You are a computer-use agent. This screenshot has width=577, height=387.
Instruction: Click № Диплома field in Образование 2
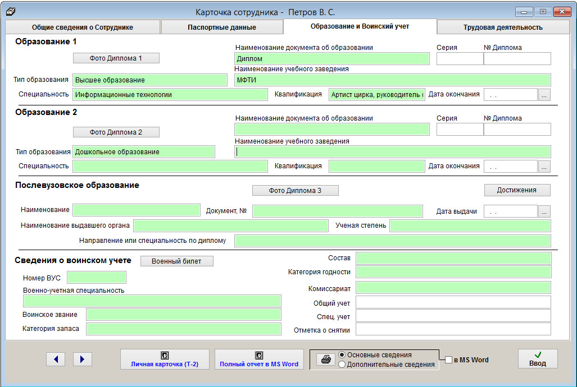pos(517,130)
